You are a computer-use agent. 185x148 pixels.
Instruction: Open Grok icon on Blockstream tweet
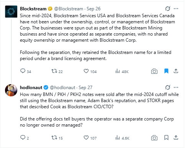click(x=168, y=9)
